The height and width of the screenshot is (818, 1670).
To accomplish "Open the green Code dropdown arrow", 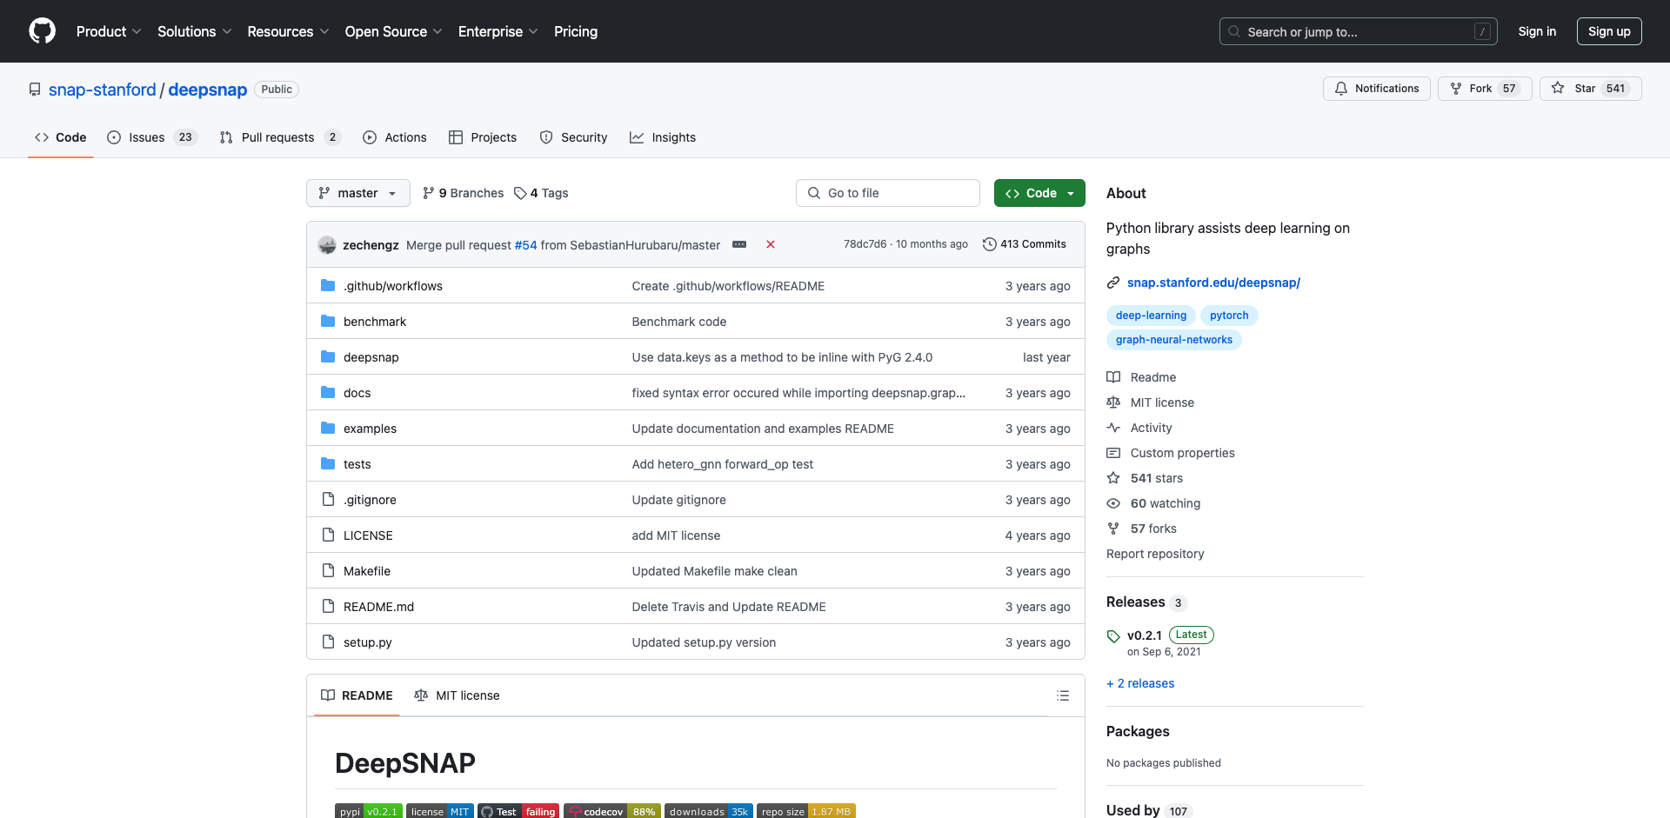I will 1070,193.
